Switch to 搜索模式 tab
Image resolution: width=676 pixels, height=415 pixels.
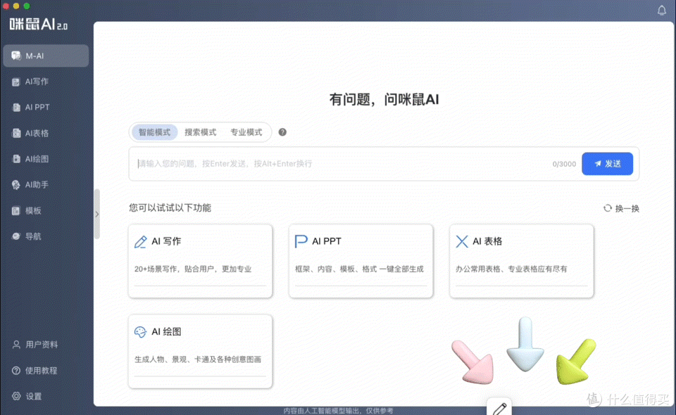[201, 132]
